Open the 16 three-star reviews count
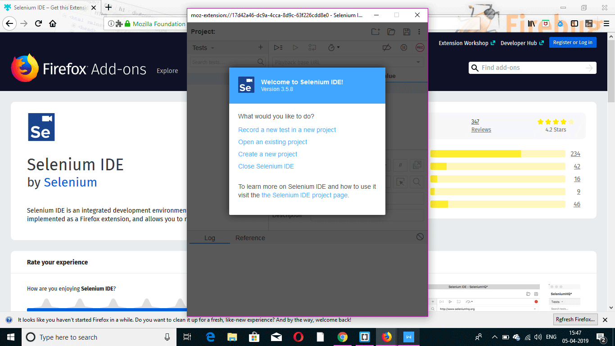Viewport: 615px width, 346px height. click(577, 179)
